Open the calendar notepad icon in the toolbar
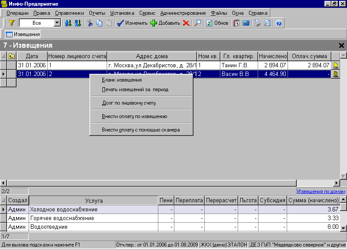347x250 pixels. (x=236, y=23)
